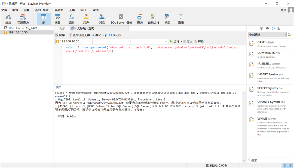Viewport: 294px width, 168px height.
Task: Select the SELECT Syntax snippet
Action: click(x=270, y=91)
